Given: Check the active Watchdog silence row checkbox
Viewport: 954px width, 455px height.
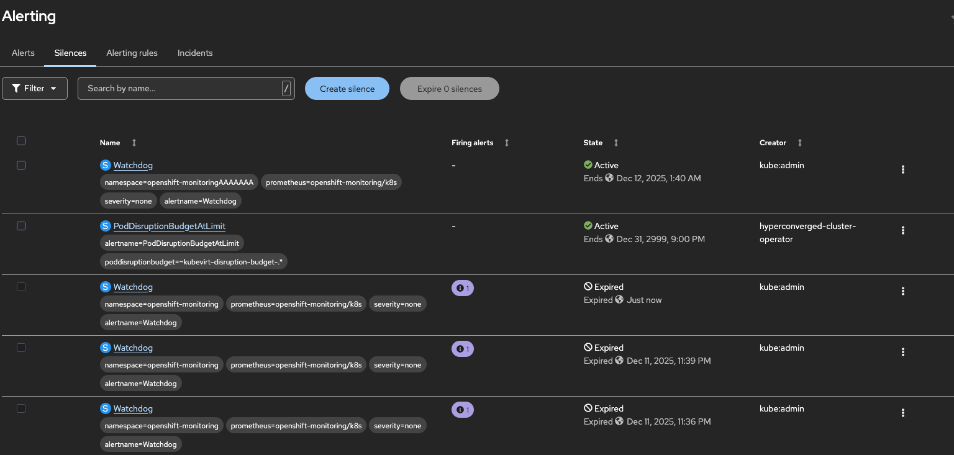Looking at the screenshot, I should (x=21, y=165).
